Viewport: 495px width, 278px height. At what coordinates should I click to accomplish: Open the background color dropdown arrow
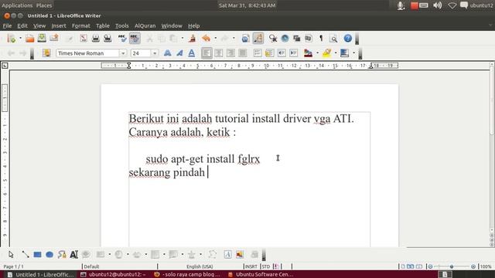pos(353,53)
